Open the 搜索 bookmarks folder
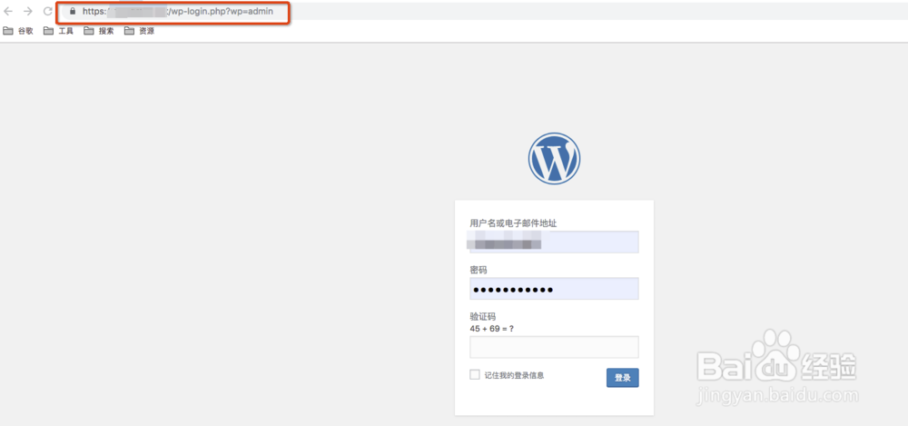Screen dimensions: 908x426 coord(99,31)
